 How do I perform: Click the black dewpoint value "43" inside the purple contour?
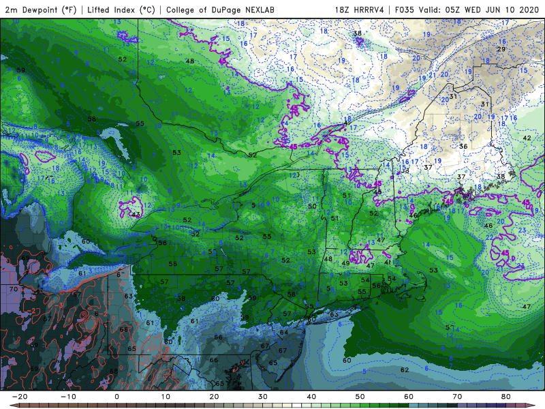tap(136, 214)
